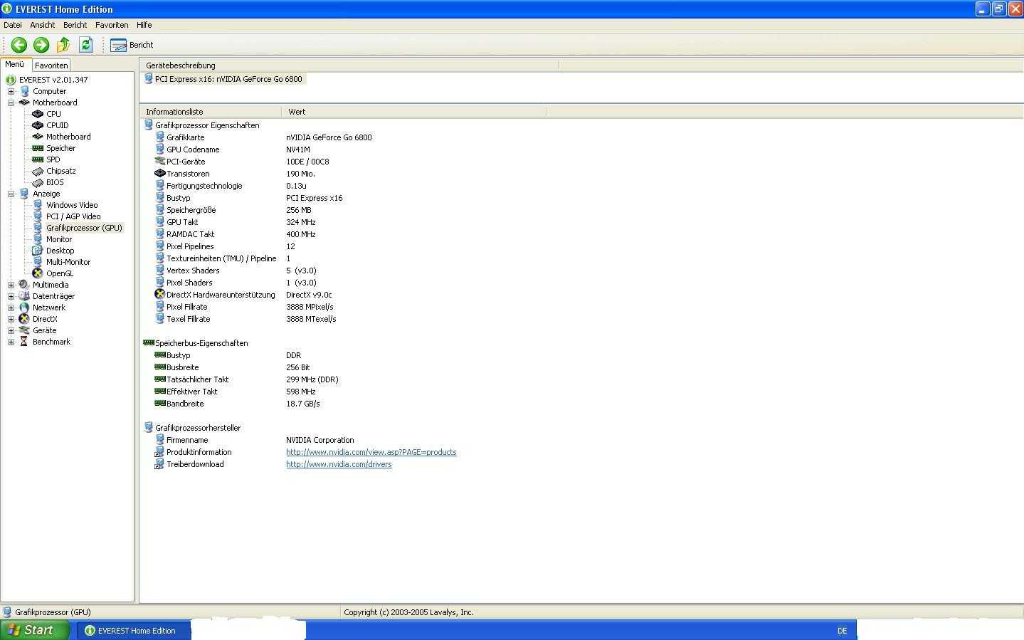Expand the Netzwerk tree node
The image size is (1024, 640).
(11, 308)
